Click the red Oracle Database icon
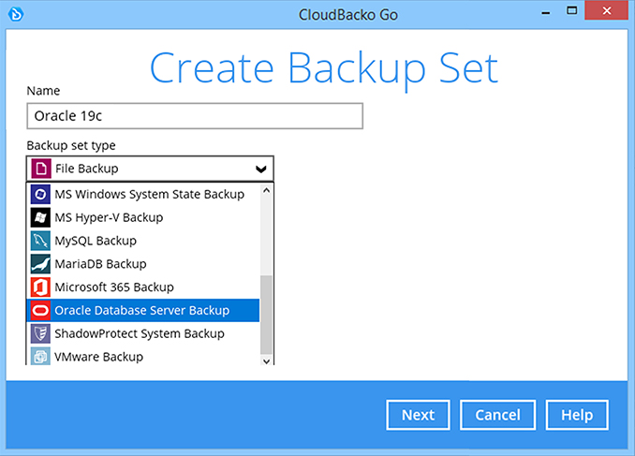Image resolution: width=635 pixels, height=456 pixels. tap(40, 310)
